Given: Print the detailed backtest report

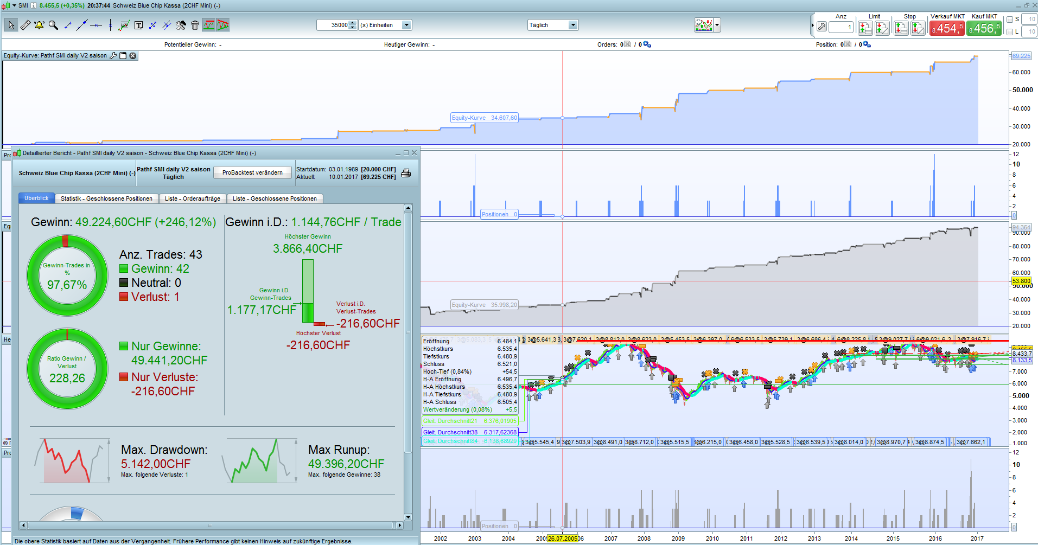Looking at the screenshot, I should [x=406, y=173].
